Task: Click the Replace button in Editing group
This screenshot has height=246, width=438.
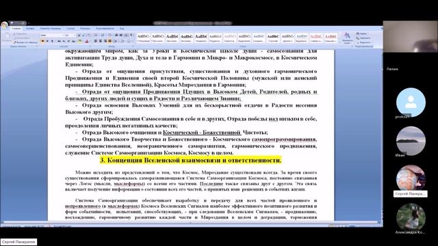Action: pos(363,38)
